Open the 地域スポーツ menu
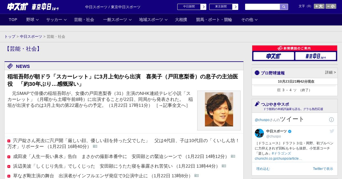The image size is (342, 179). click(x=151, y=20)
